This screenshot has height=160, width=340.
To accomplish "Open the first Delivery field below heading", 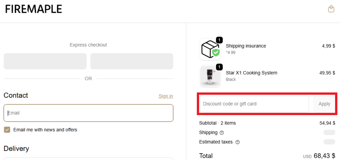I will [88, 158].
